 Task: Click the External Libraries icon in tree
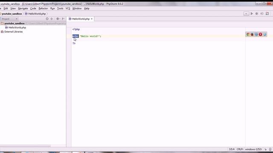click(x=2, y=31)
